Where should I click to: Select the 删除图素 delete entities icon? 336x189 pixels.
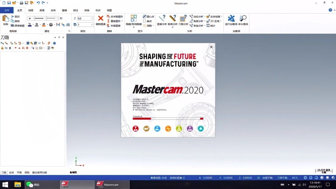(x=100, y=19)
